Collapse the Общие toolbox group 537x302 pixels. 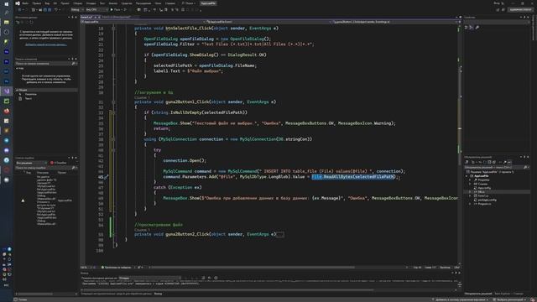[x=17, y=90]
